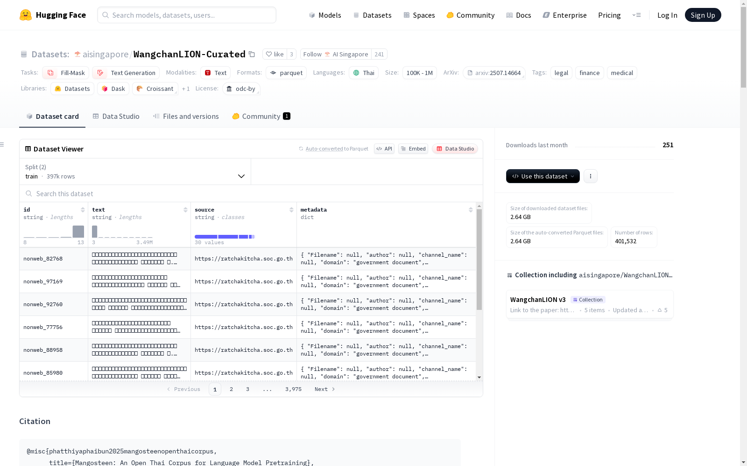The height and width of the screenshot is (466, 747).
Task: Open the Croissant library tag
Action: (x=155, y=89)
